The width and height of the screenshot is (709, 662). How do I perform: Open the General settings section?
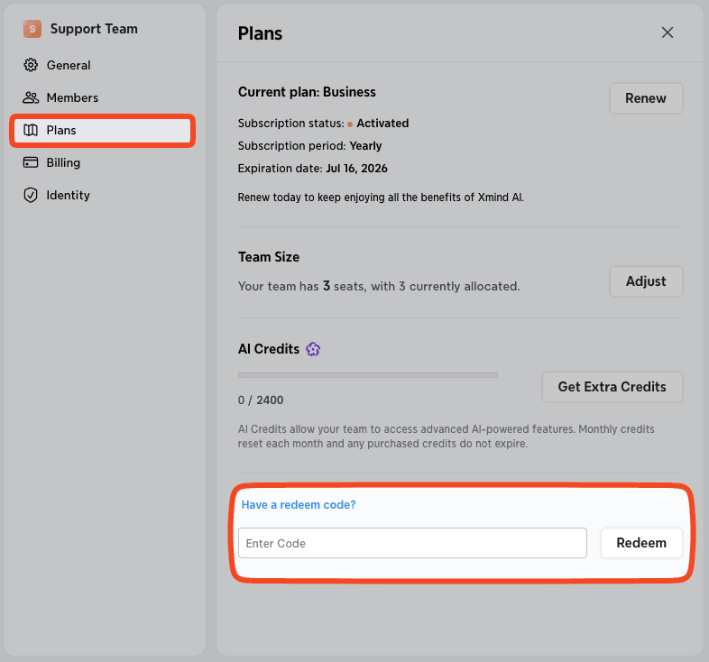pos(69,65)
